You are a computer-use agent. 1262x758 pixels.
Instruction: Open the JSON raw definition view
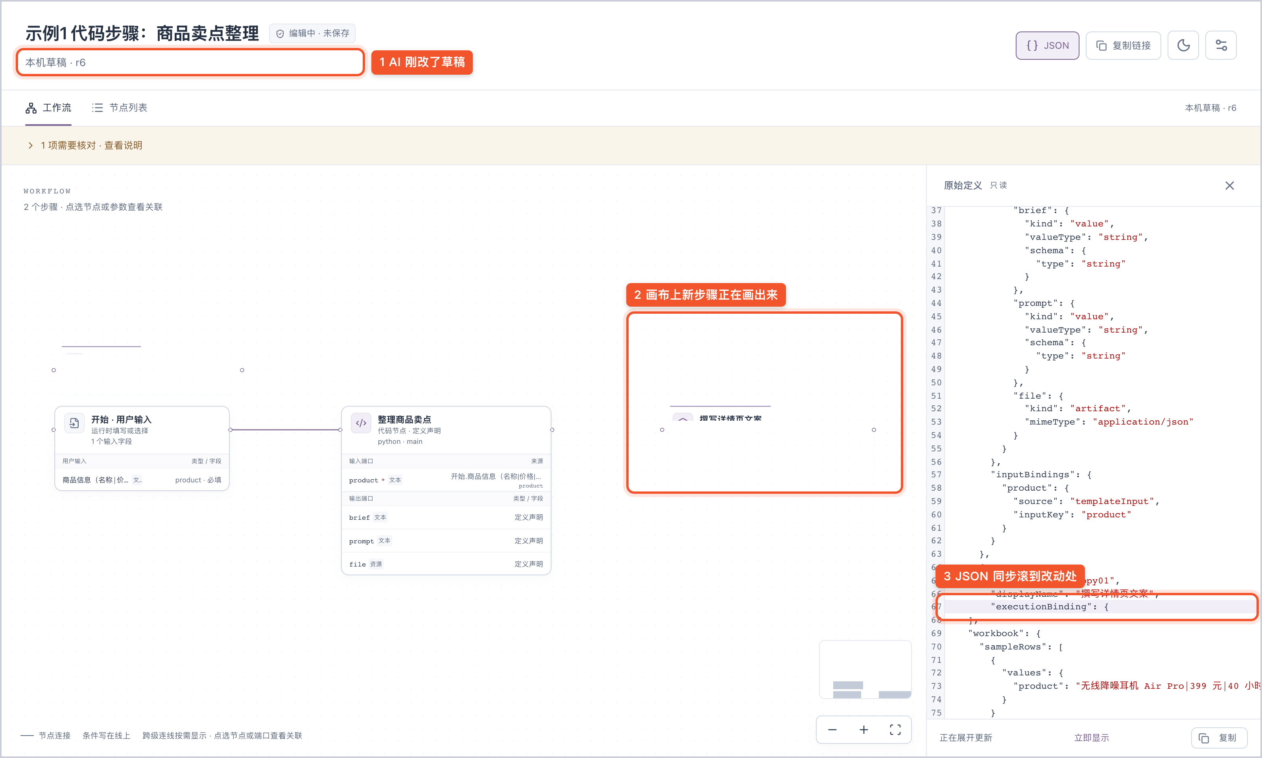[1047, 46]
